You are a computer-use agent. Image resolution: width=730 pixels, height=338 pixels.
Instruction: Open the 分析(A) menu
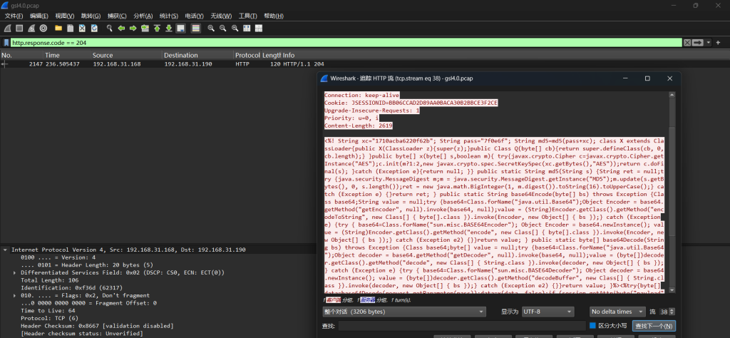coord(143,16)
